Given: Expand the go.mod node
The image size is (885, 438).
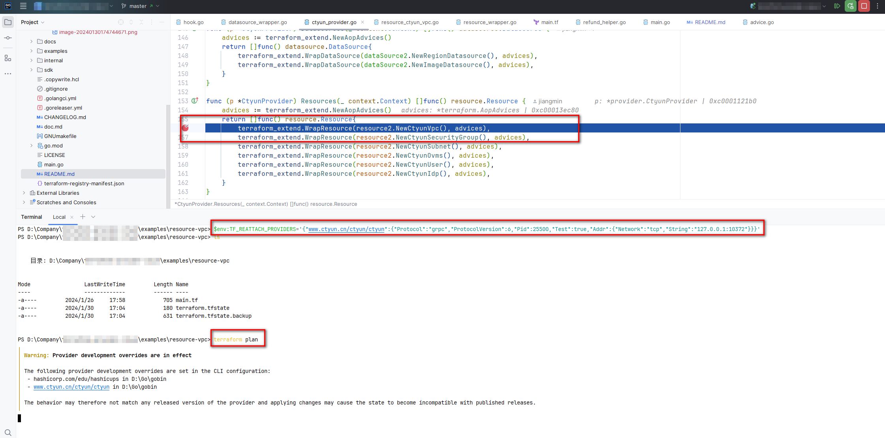Looking at the screenshot, I should click(32, 145).
